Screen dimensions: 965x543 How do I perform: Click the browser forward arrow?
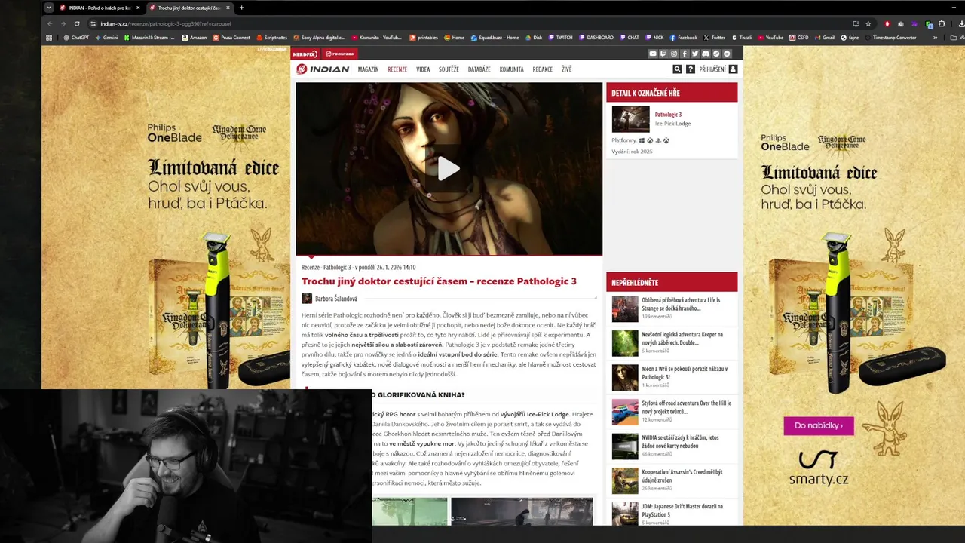63,23
